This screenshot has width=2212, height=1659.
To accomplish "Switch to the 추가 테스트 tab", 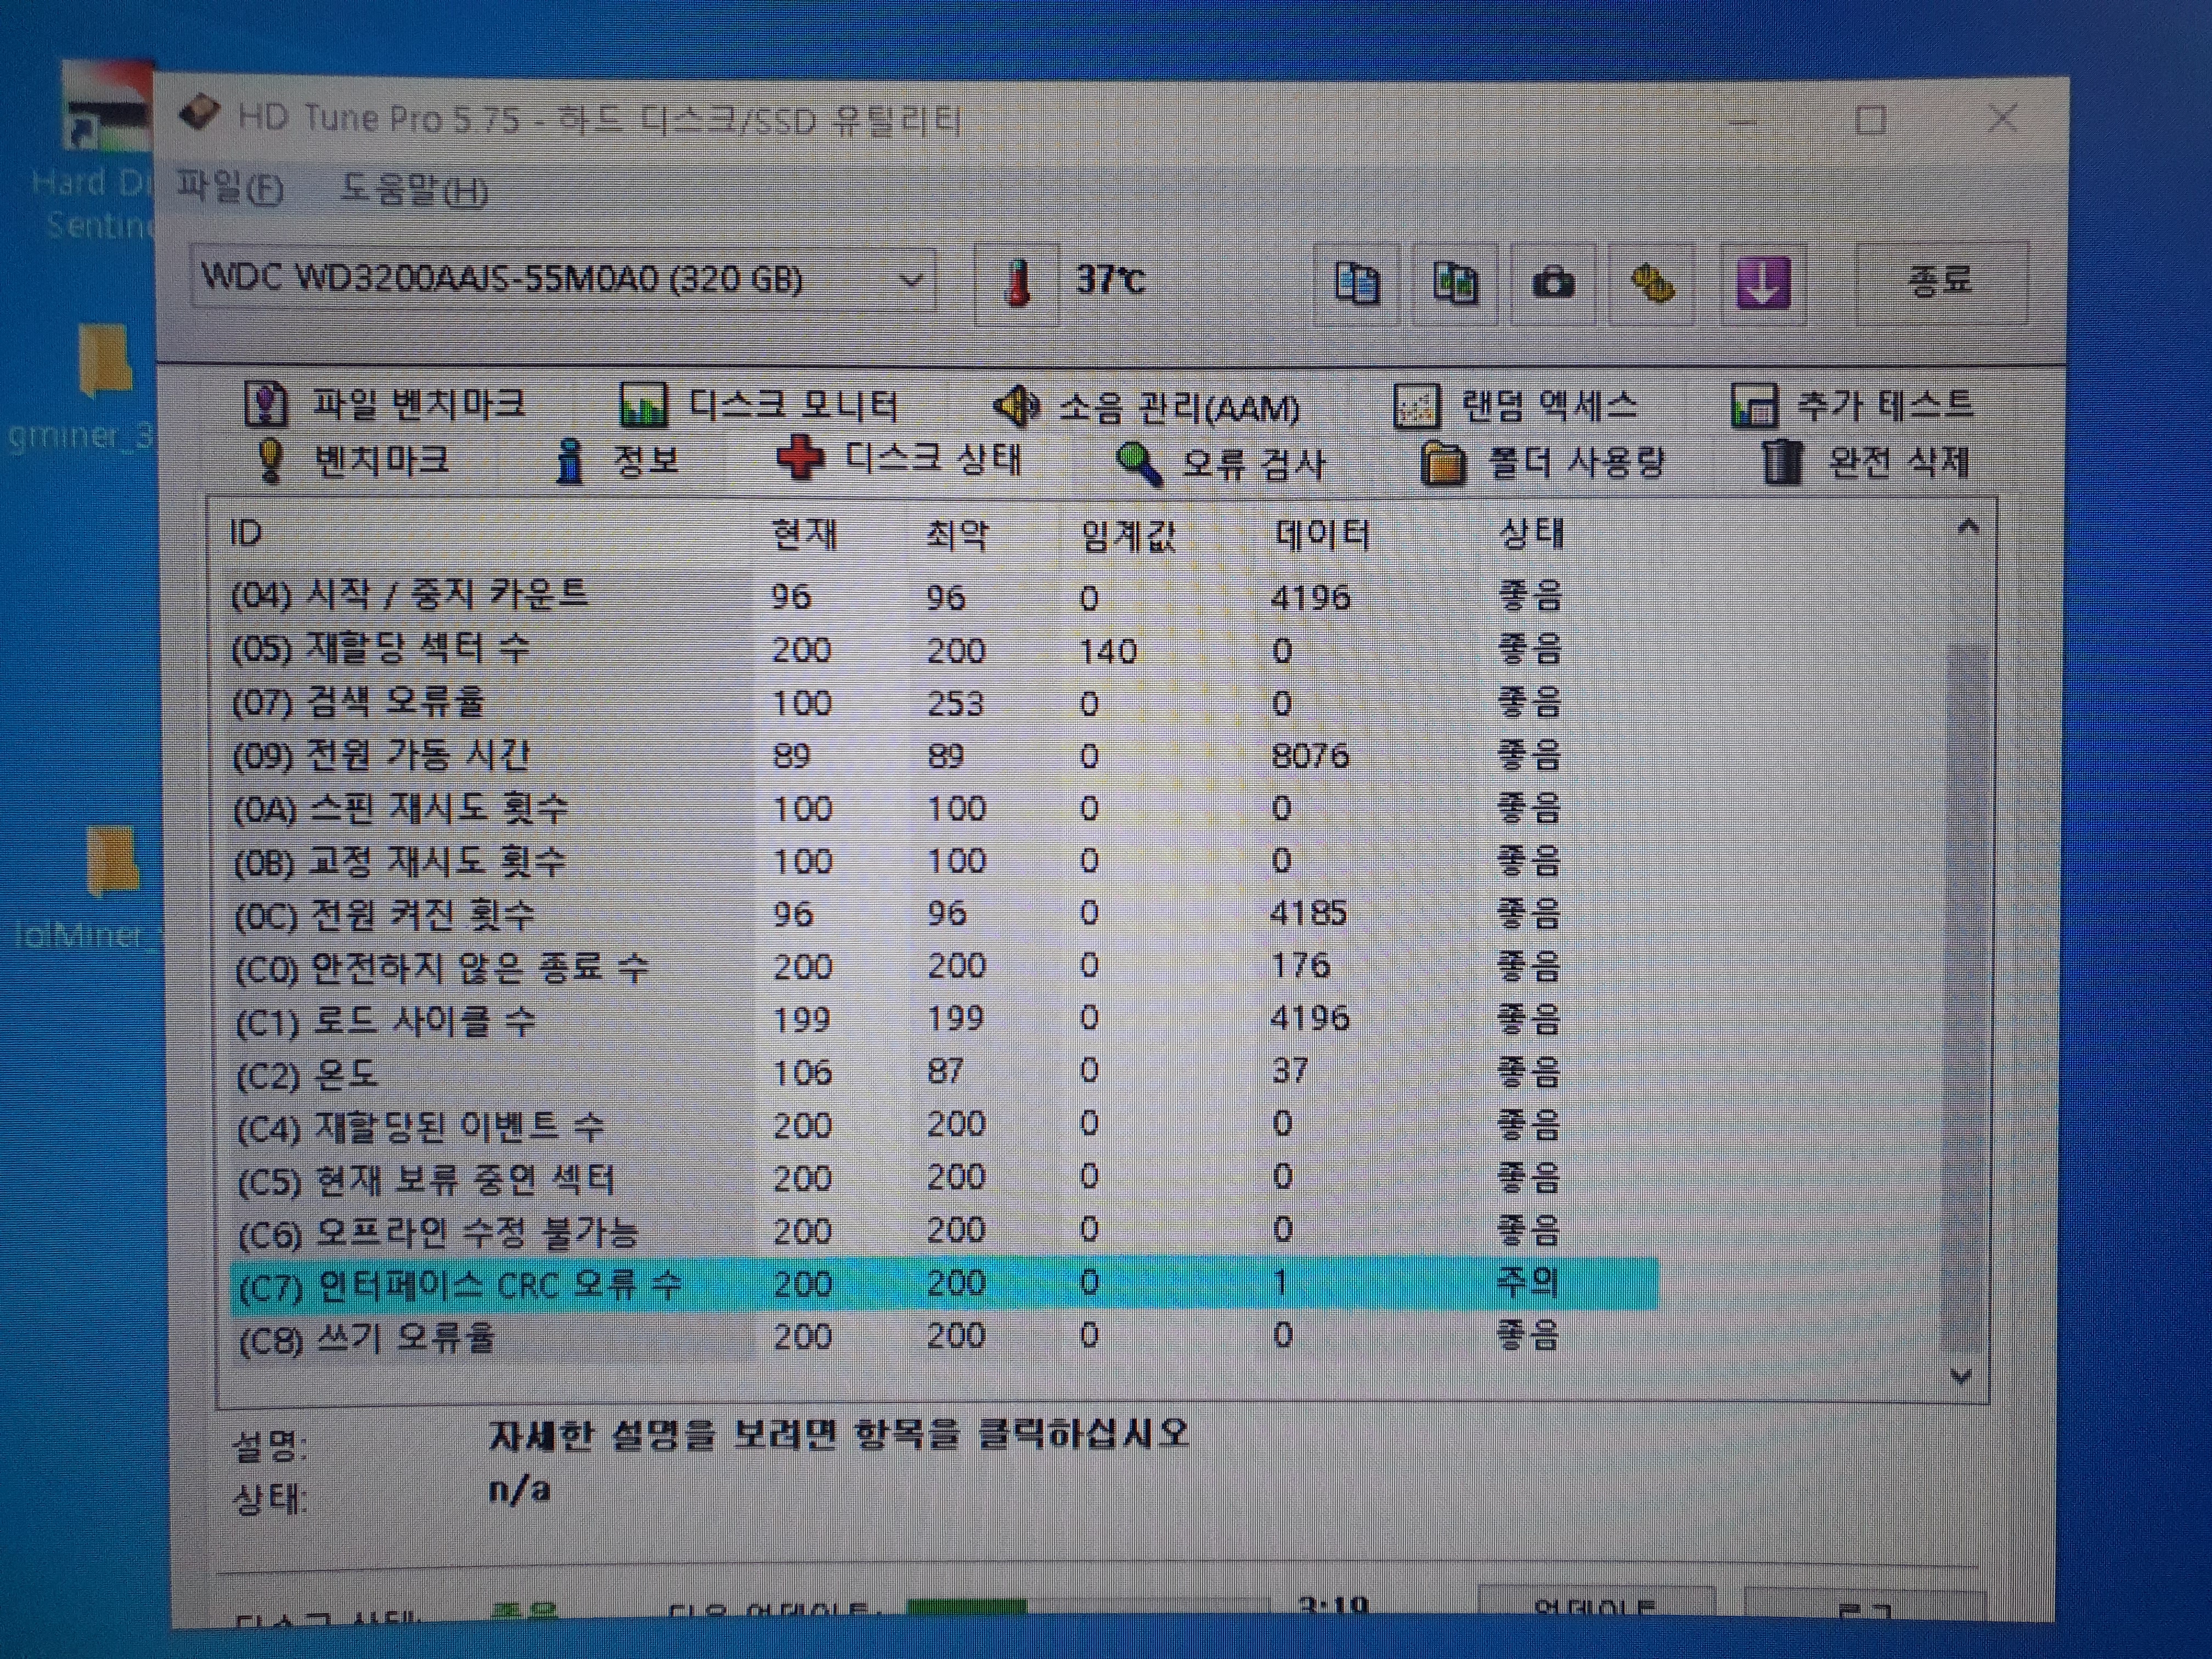I will (x=1852, y=405).
